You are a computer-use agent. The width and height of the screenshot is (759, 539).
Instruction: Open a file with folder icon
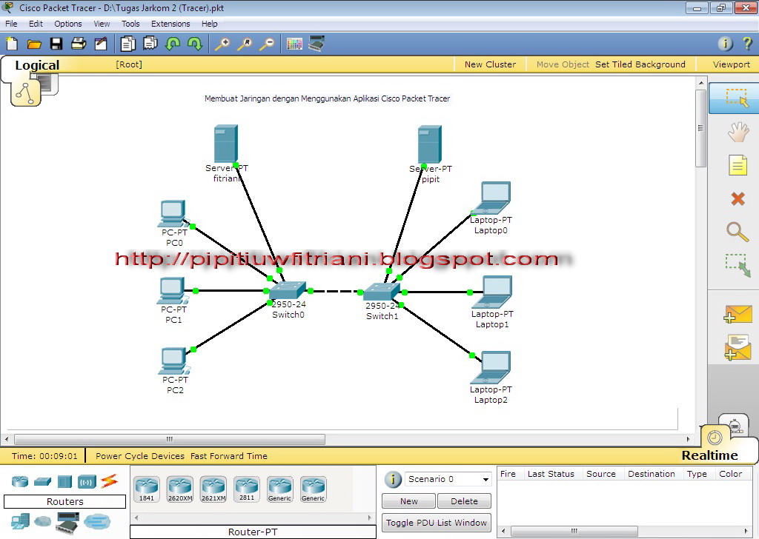click(34, 44)
